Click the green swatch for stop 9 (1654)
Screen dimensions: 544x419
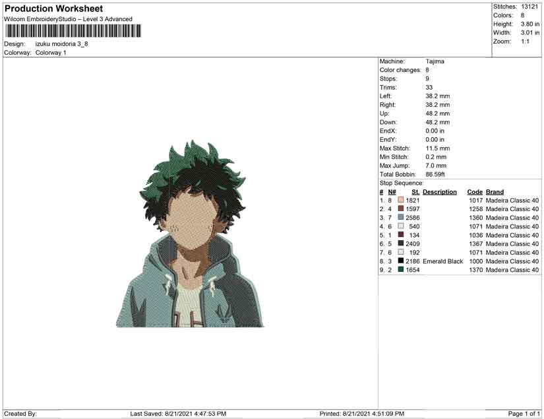tap(401, 269)
